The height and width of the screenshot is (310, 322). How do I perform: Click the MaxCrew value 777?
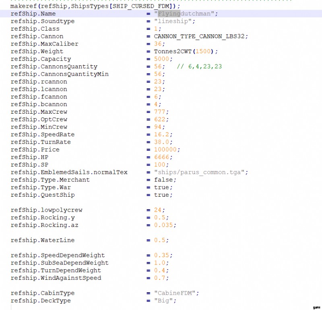click(x=160, y=112)
